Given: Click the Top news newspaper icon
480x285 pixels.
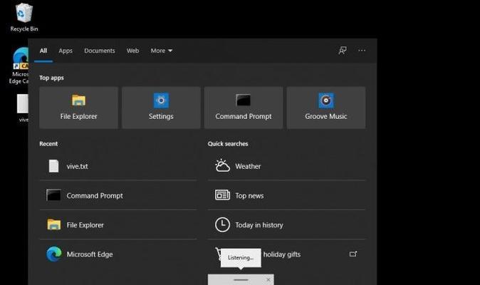Looking at the screenshot, I should 222,195.
